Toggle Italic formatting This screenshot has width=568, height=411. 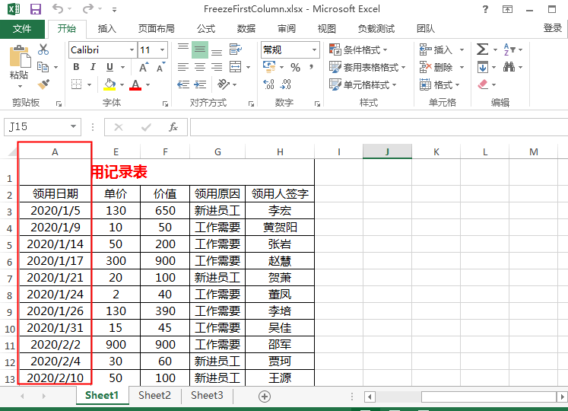[x=93, y=67]
